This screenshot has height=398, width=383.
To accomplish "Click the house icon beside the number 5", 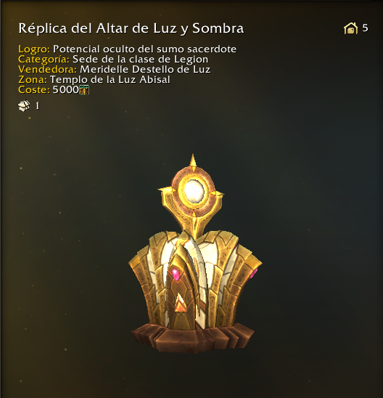I will click(350, 28).
